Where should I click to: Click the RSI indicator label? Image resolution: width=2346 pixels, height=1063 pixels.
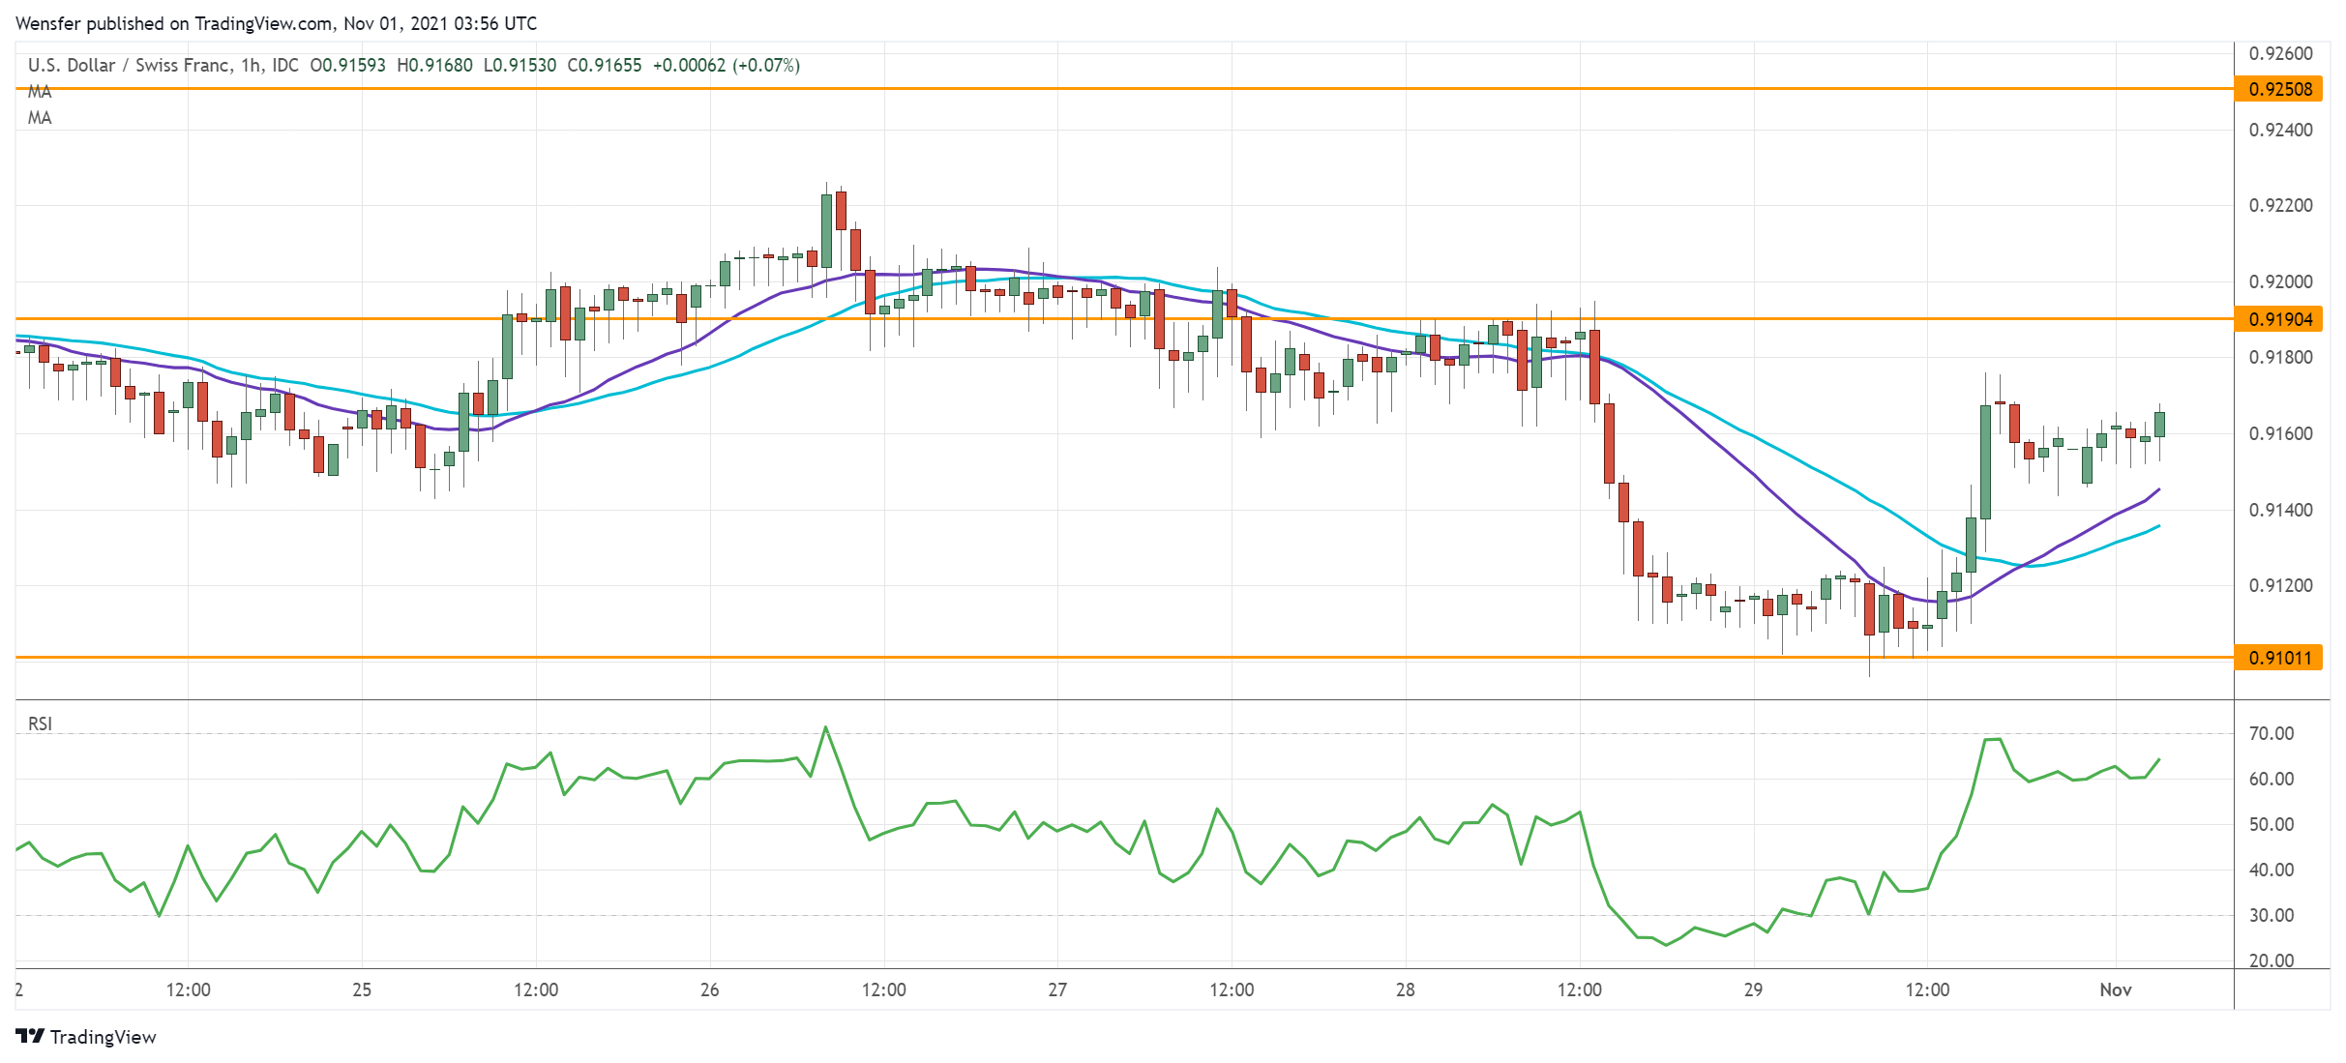coord(40,723)
